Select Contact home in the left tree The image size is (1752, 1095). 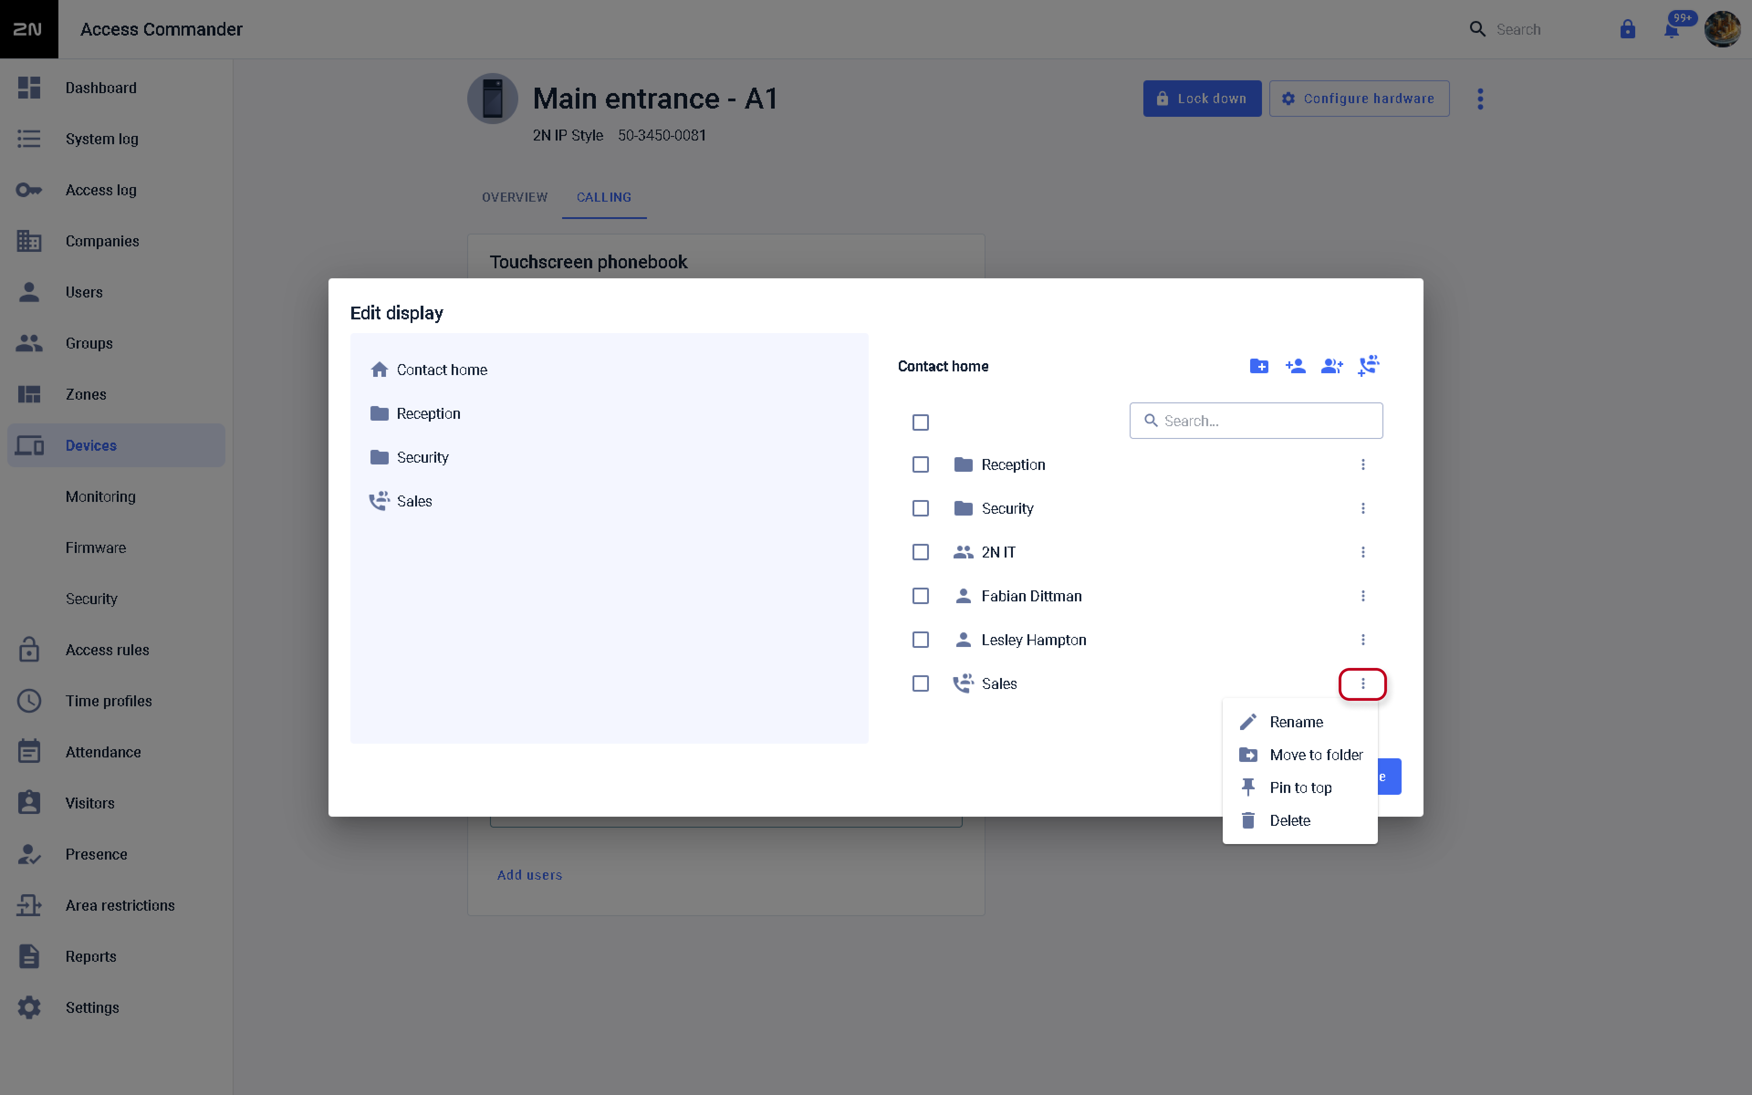point(428,370)
